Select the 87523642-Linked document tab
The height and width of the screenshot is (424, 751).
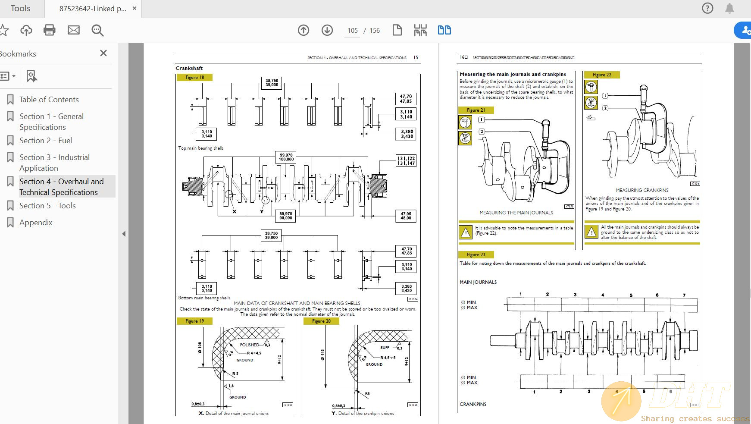click(92, 9)
